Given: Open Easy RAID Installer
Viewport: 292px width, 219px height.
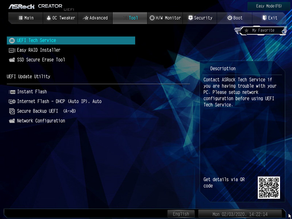Looking at the screenshot, I should (39, 50).
